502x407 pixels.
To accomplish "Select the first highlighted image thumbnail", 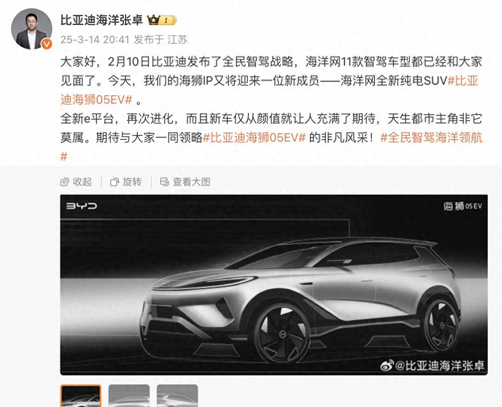I will 81,396.
